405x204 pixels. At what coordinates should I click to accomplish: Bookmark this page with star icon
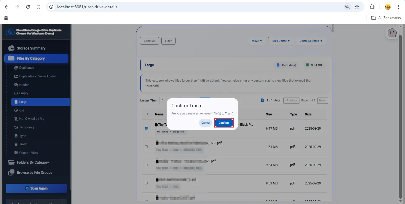click(x=357, y=7)
